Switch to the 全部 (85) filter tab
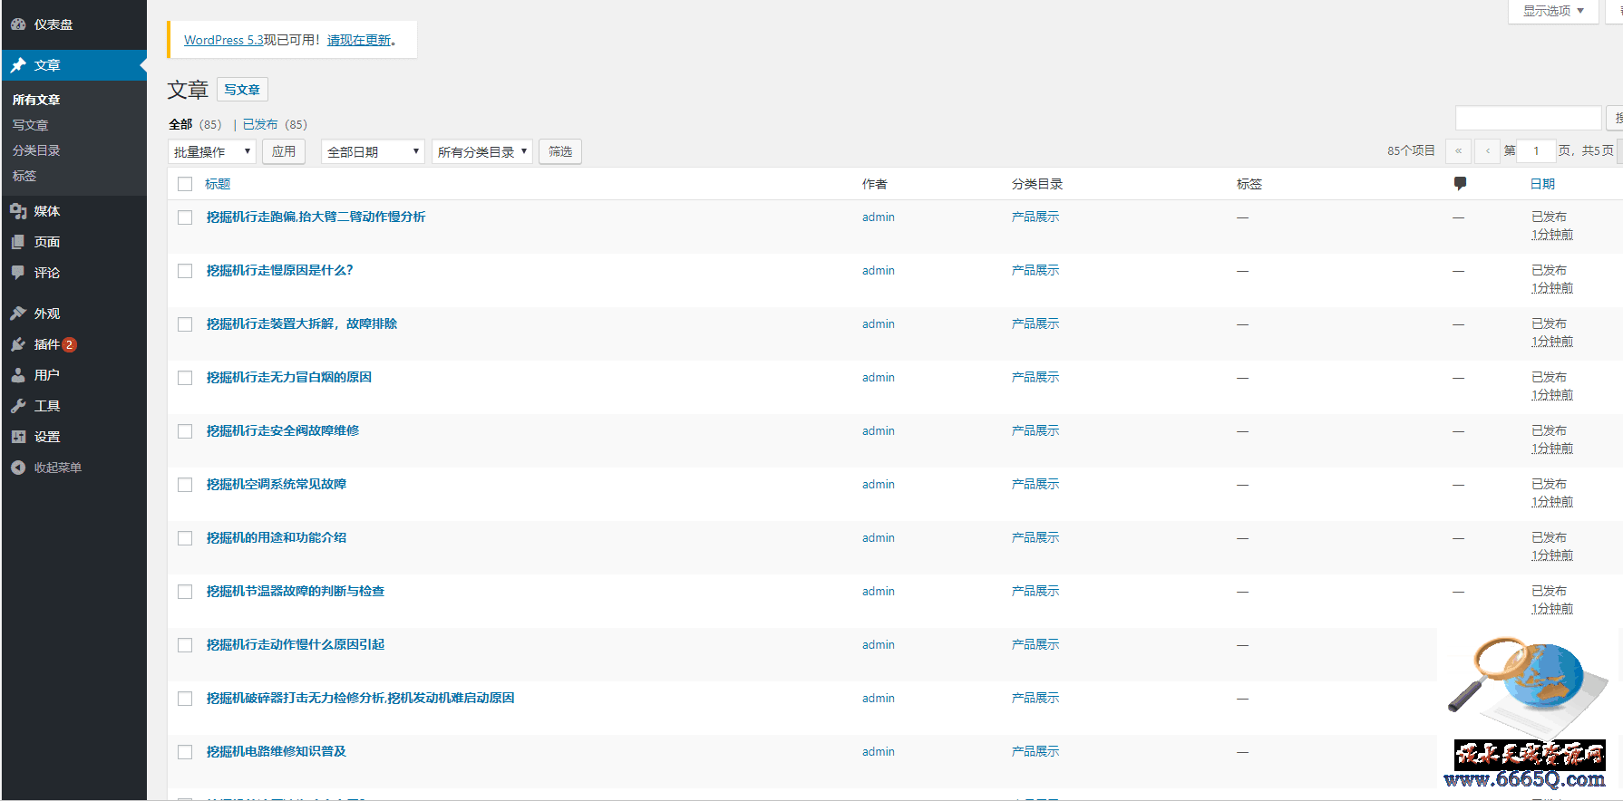The height and width of the screenshot is (801, 1623). [x=195, y=124]
